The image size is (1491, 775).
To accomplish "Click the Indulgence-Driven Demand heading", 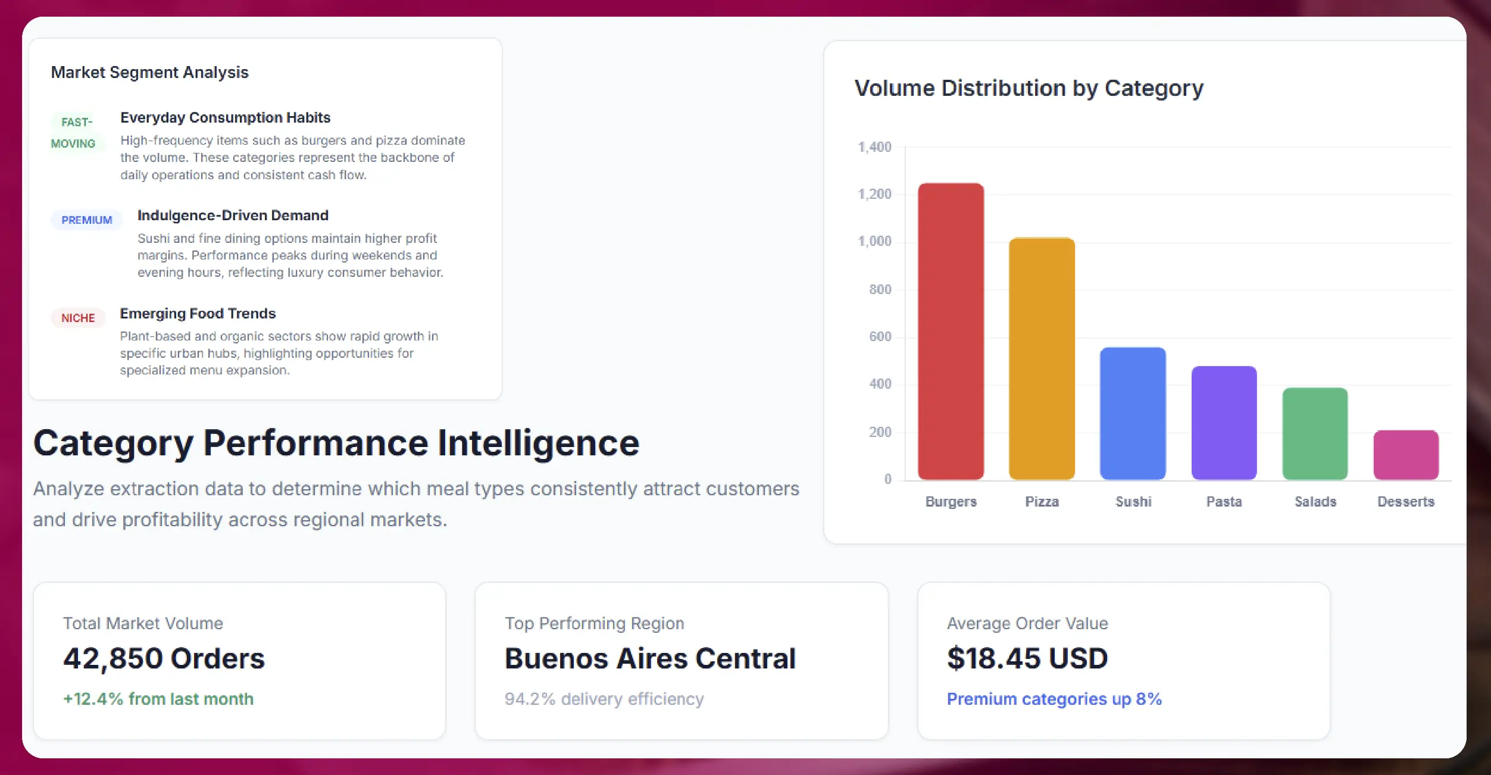I will coord(233,215).
